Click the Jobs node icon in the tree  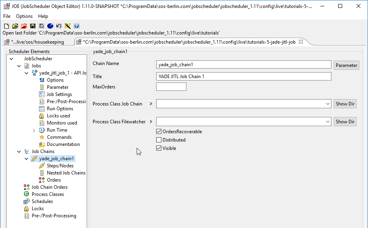tap(27, 66)
